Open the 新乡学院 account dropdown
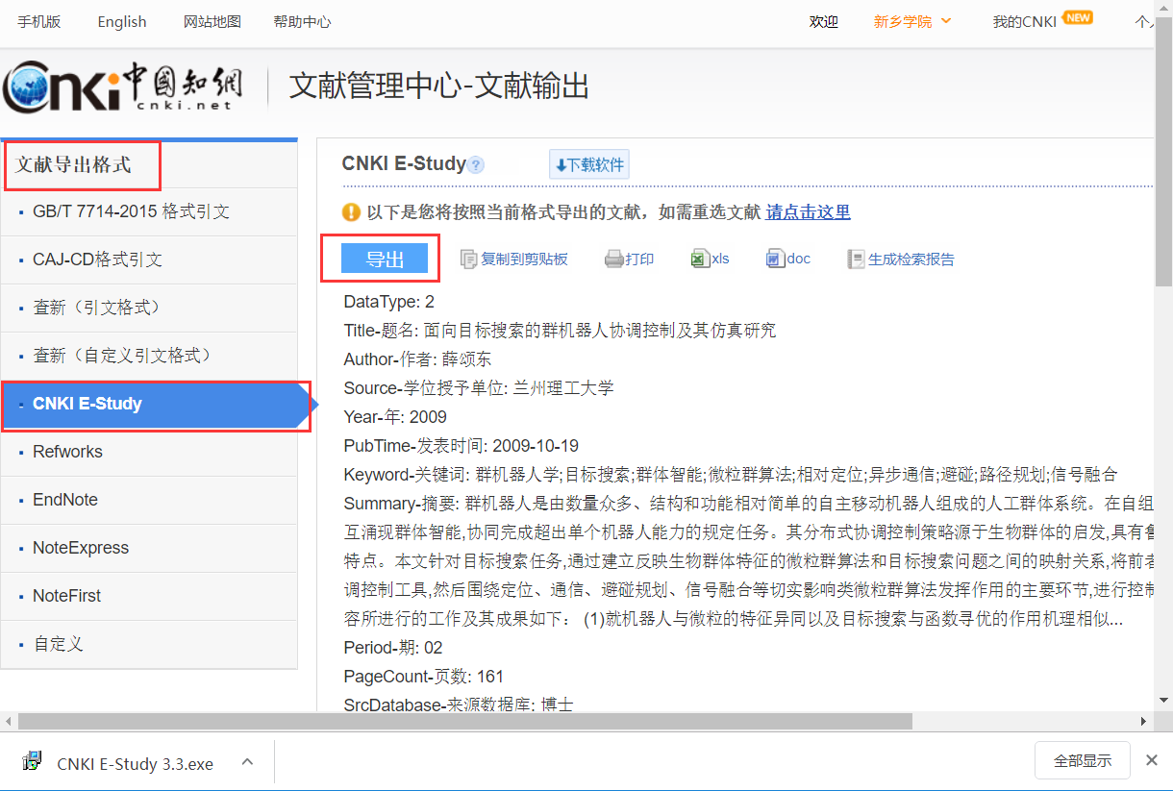Image resolution: width=1173 pixels, height=791 pixels. [911, 19]
